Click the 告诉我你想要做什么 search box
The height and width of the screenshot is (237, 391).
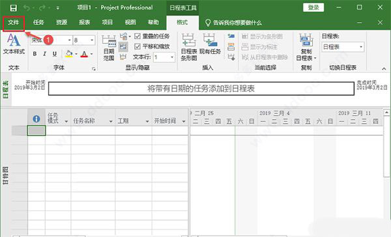[x=233, y=23]
